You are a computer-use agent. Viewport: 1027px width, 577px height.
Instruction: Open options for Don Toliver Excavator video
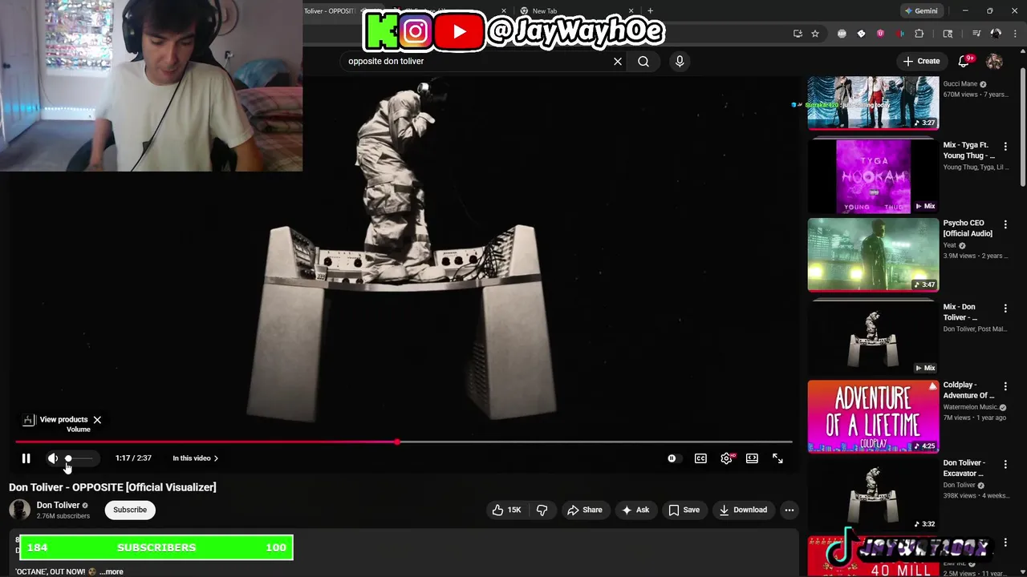pos(1005,463)
